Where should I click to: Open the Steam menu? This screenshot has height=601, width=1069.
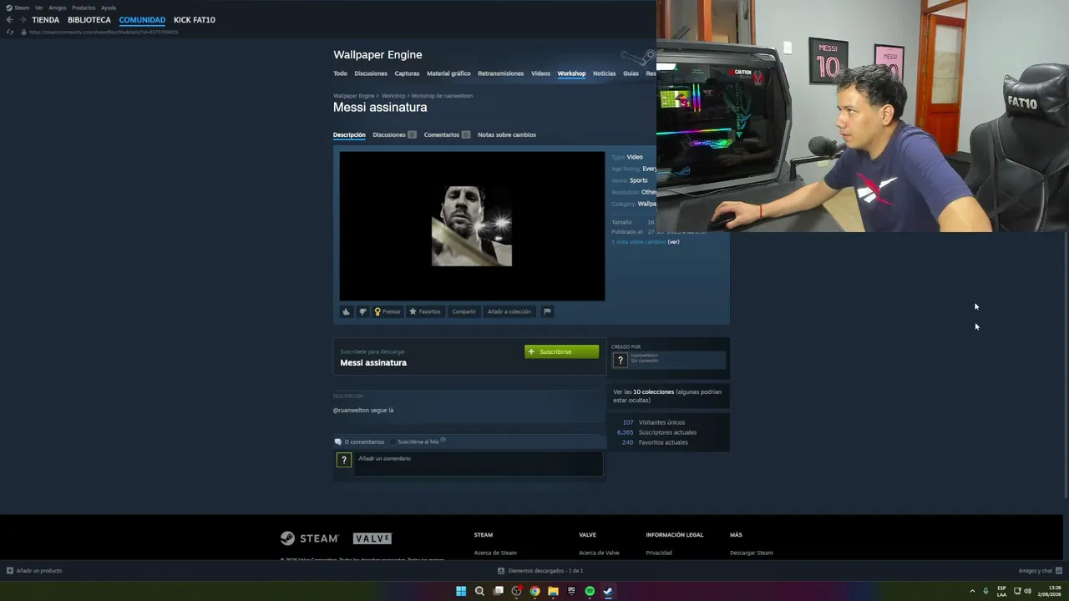coord(18,8)
